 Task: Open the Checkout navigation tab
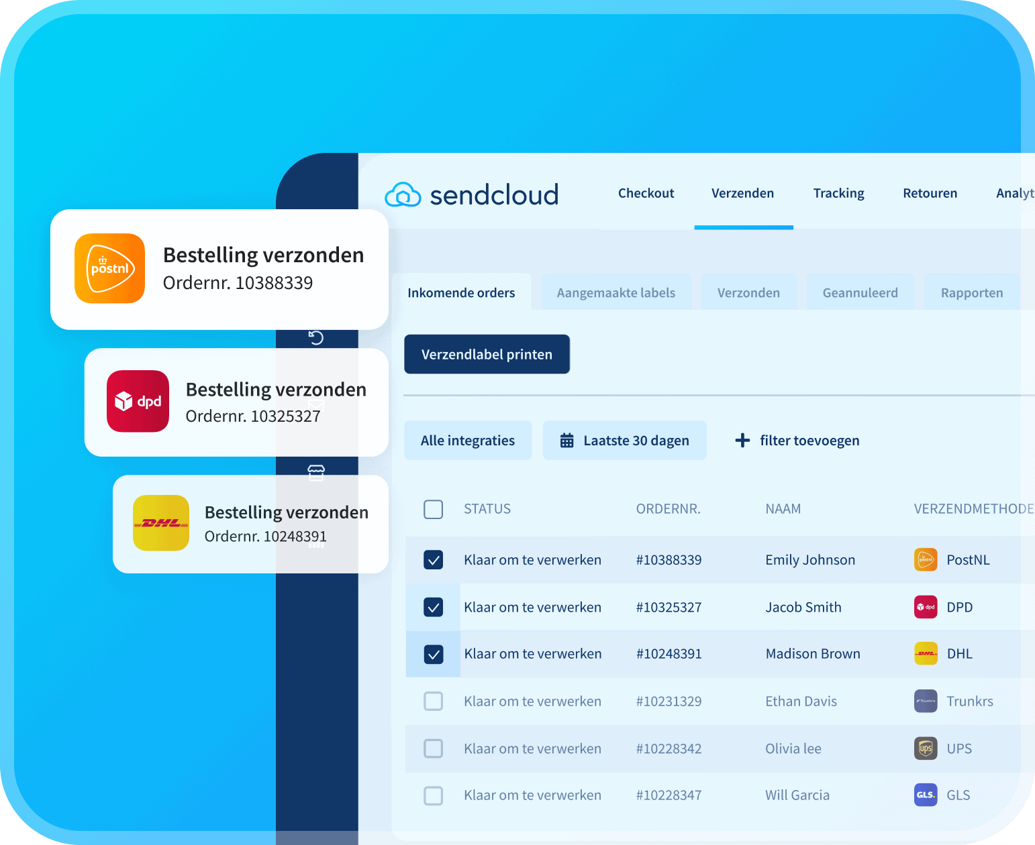(646, 193)
